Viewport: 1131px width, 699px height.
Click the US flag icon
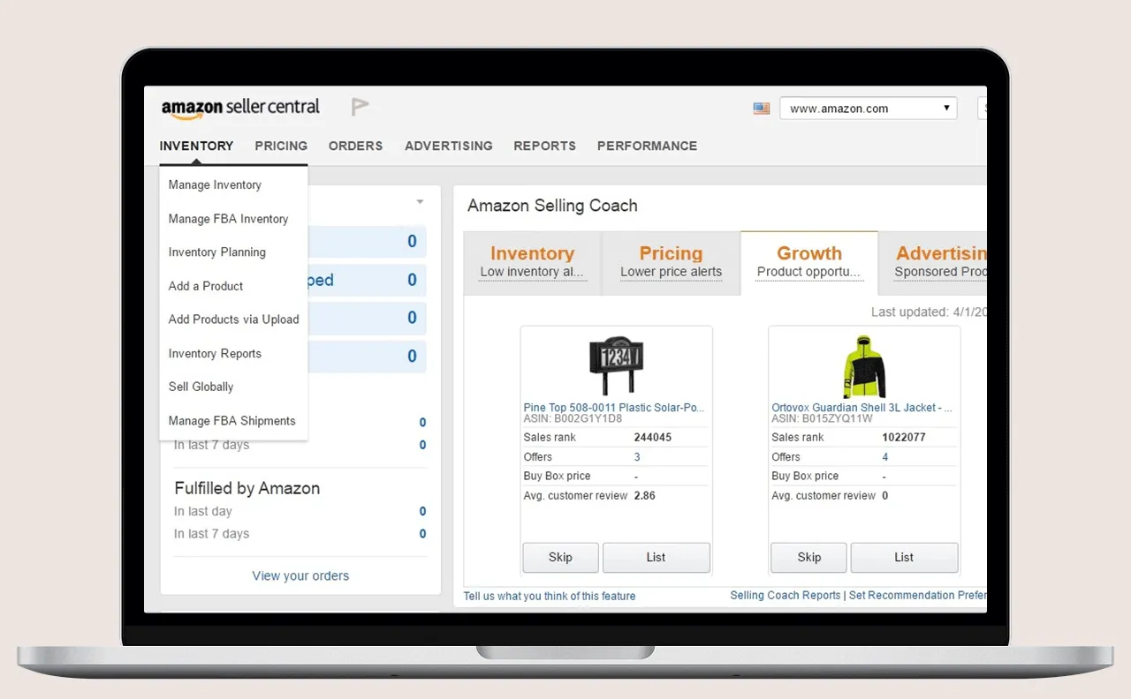761,109
